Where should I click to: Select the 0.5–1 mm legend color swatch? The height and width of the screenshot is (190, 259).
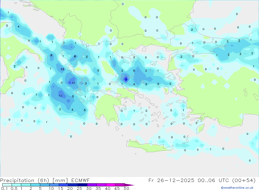[16, 185]
